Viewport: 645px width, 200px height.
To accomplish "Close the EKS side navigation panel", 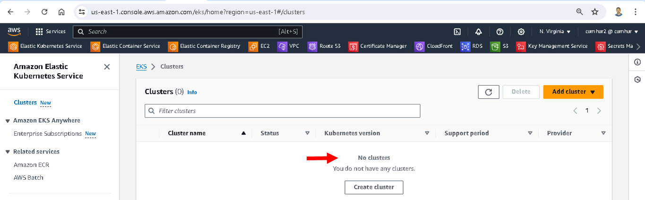I will coord(107,67).
